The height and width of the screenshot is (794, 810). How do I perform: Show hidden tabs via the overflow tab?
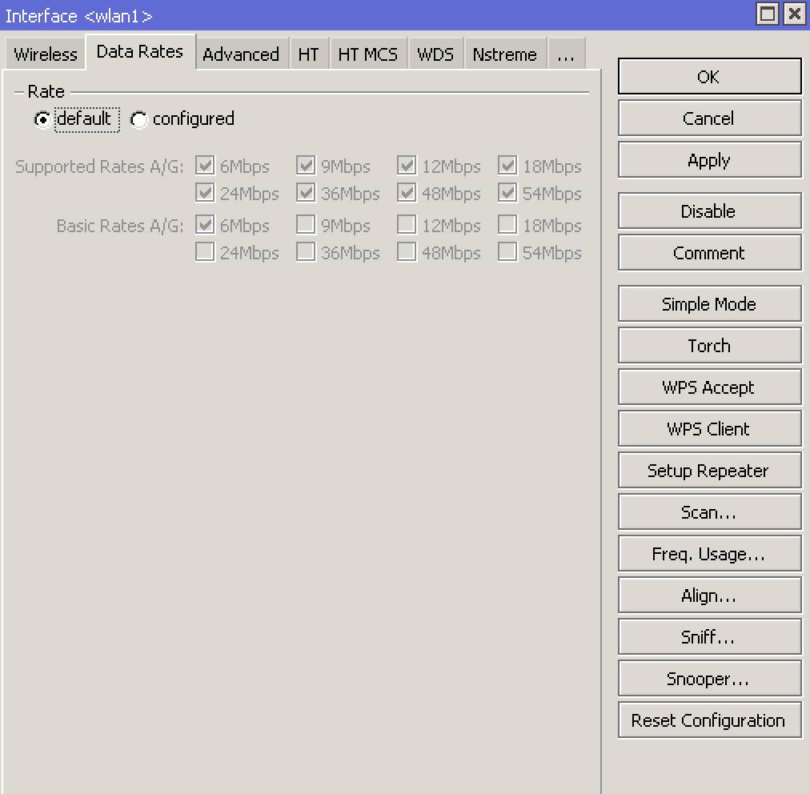(567, 54)
